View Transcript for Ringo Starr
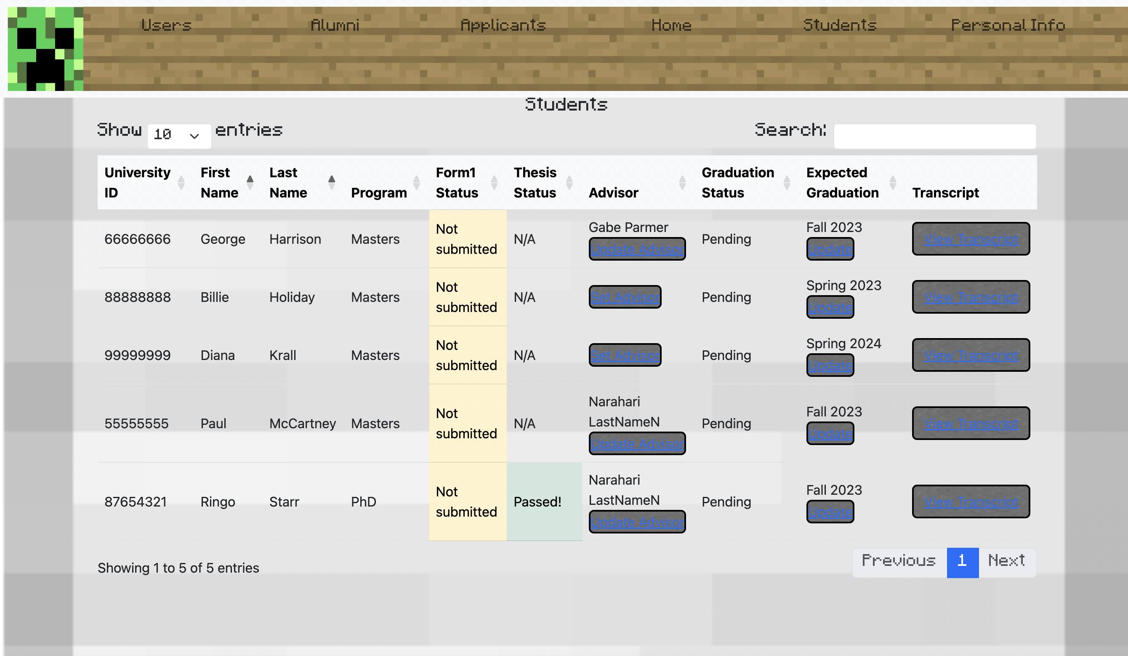This screenshot has width=1128, height=656. [x=971, y=501]
